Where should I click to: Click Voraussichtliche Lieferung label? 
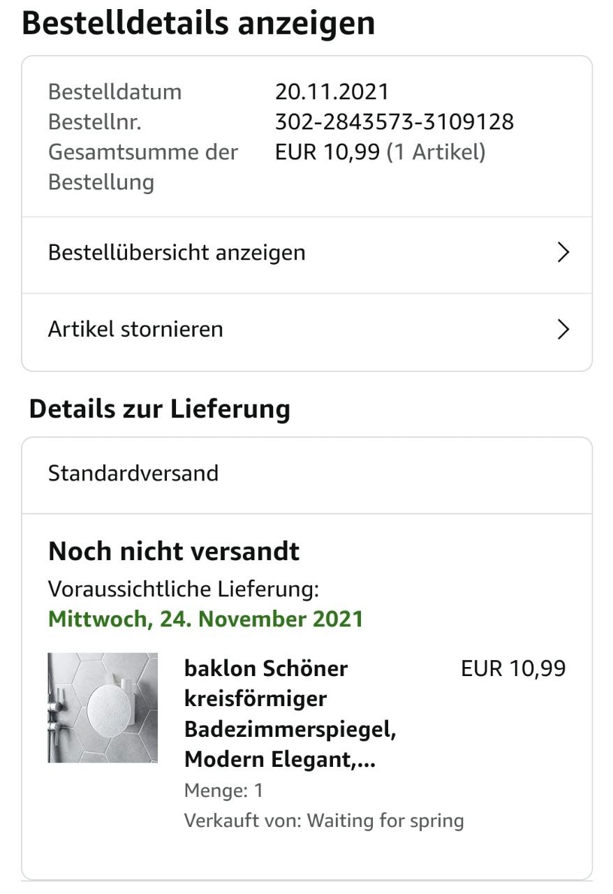point(184,589)
